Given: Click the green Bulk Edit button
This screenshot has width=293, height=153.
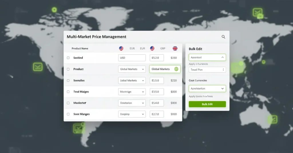Looking at the screenshot, I should click(207, 104).
